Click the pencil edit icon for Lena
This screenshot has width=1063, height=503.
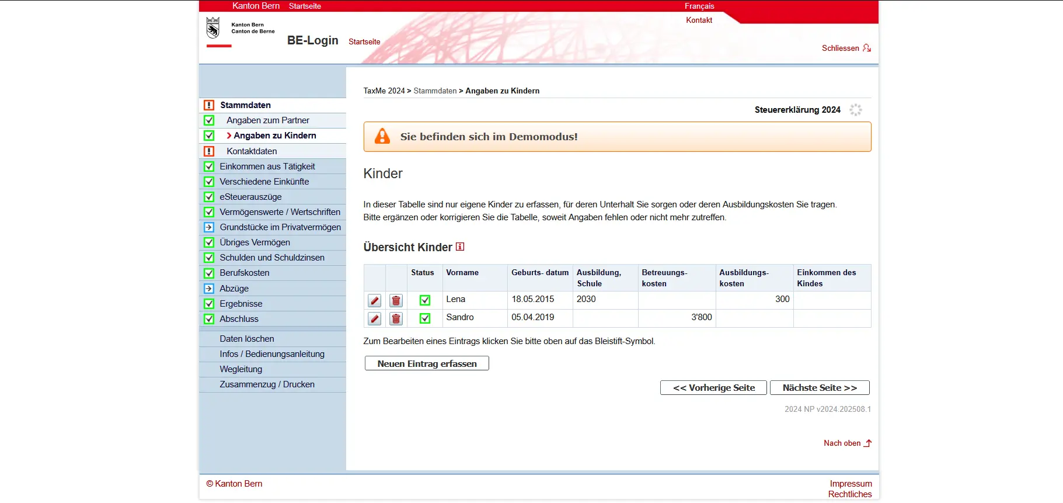click(375, 300)
